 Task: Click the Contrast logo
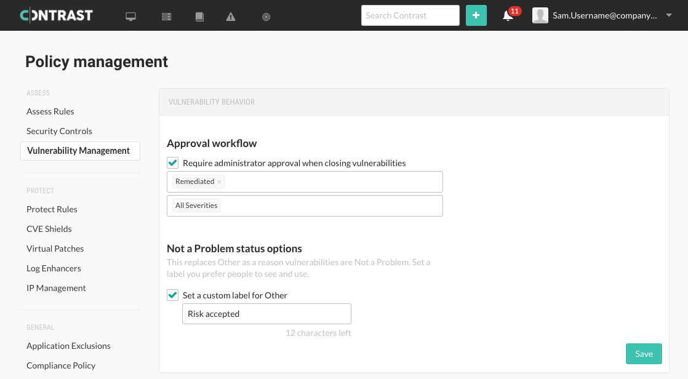56,15
